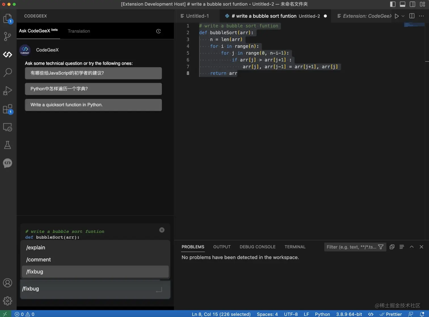
Task: Close the bottom panel
Action: (x=421, y=247)
